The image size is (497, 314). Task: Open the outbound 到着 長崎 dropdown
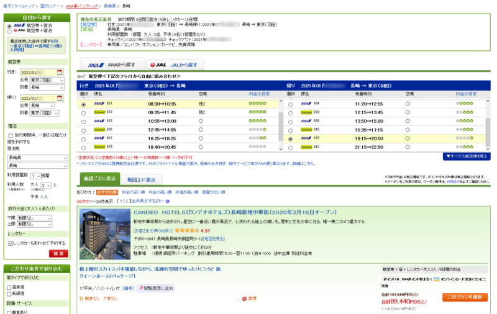[x=47, y=87]
